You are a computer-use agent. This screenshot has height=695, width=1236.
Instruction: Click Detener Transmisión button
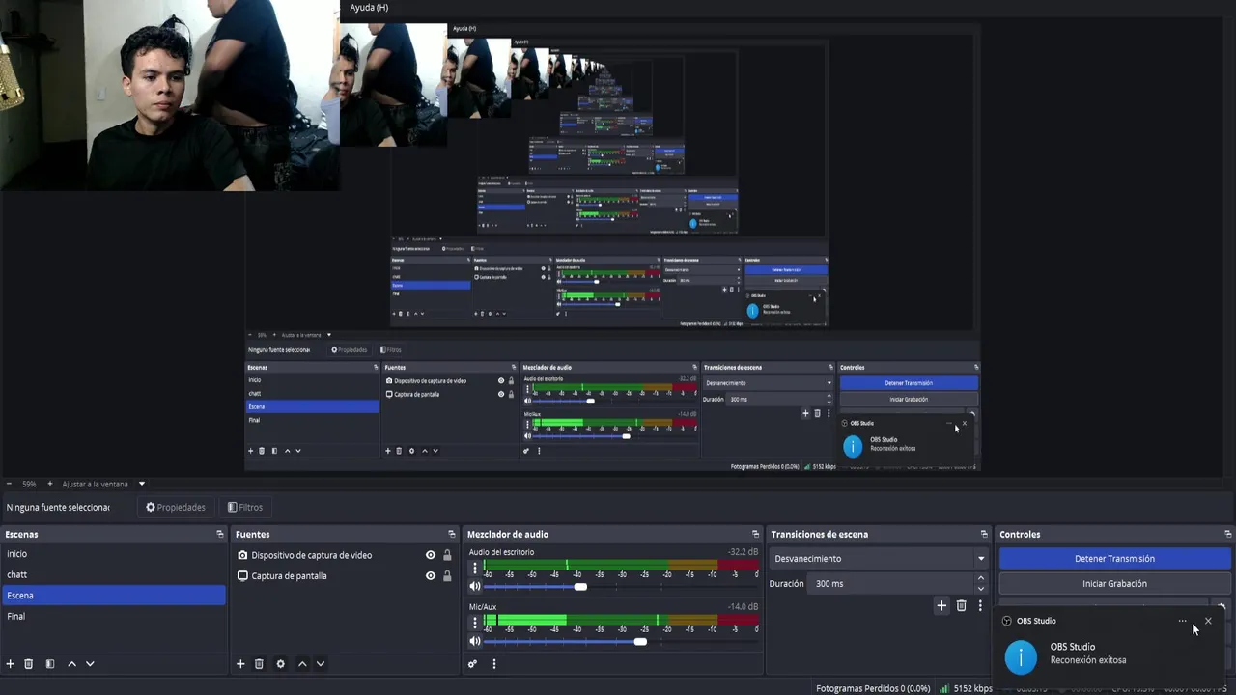[x=1114, y=558]
